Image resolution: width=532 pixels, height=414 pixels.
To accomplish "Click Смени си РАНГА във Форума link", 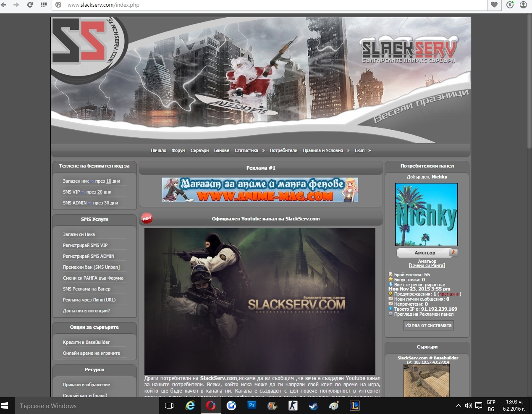I will tap(93, 278).
